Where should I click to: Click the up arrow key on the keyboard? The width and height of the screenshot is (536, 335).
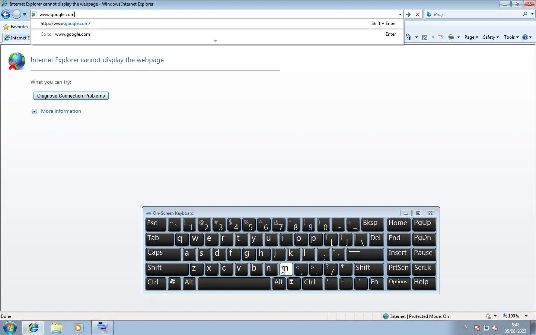coord(346,269)
